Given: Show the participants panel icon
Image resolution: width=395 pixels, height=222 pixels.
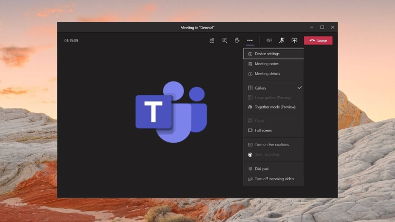Looking at the screenshot, I should (212, 40).
